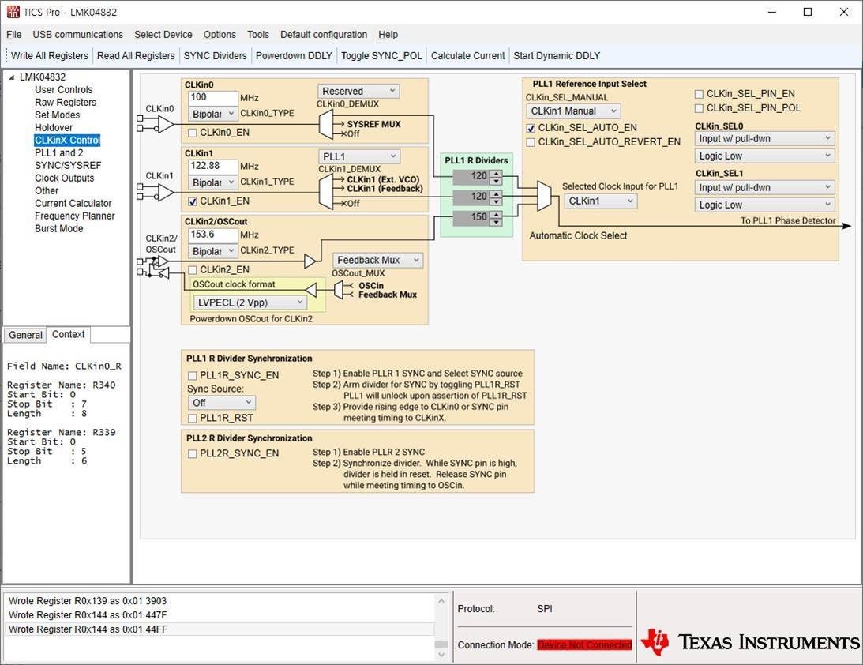
Task: Select Raw Registers in the tree
Action: (x=66, y=103)
